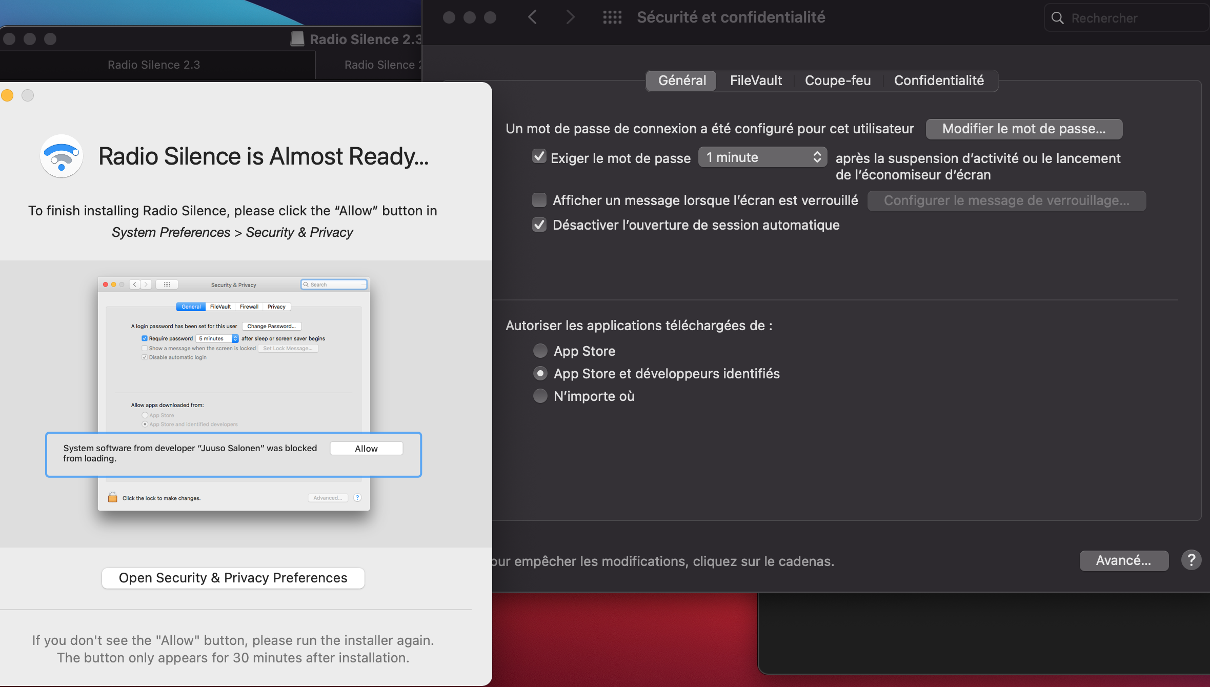The image size is (1210, 687).
Task: Click the yellow minimize button on installer
Action: click(7, 95)
